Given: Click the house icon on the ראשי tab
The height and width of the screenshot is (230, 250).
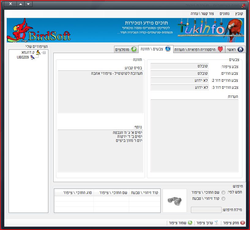Looking at the screenshot, I should (x=240, y=49).
